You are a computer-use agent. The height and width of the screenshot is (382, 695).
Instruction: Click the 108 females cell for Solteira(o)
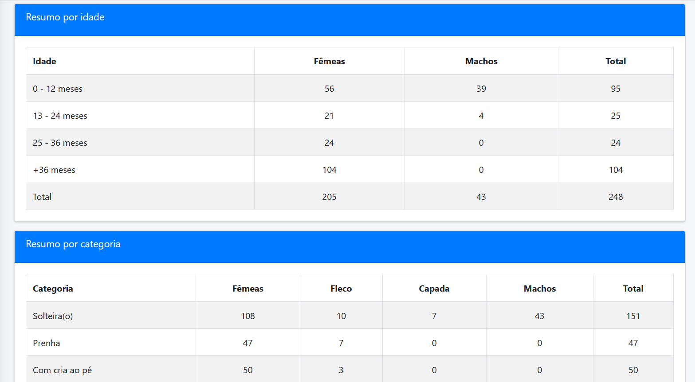pos(248,316)
